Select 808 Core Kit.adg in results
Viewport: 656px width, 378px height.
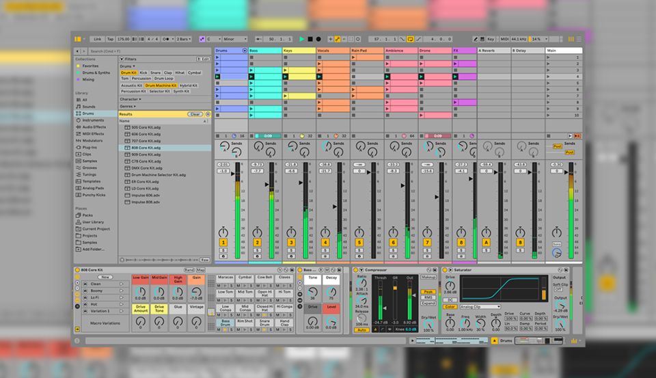click(146, 148)
